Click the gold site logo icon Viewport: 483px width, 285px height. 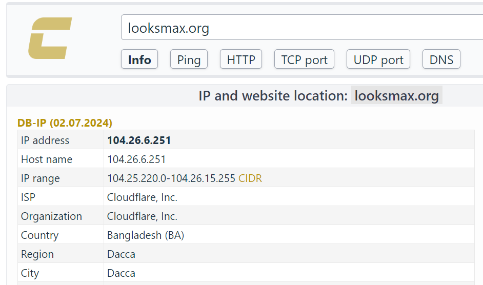(x=50, y=38)
